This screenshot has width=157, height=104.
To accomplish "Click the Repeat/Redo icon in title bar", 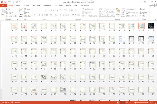I will 13,2.
